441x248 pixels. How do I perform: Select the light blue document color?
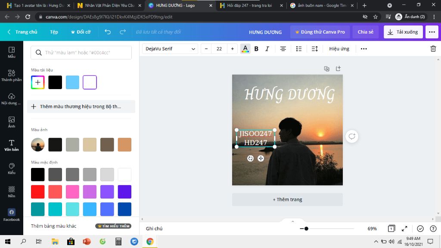[72, 82]
